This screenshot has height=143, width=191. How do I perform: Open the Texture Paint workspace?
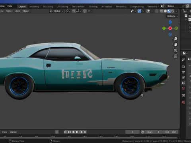pyautogui.click(x=78, y=6)
